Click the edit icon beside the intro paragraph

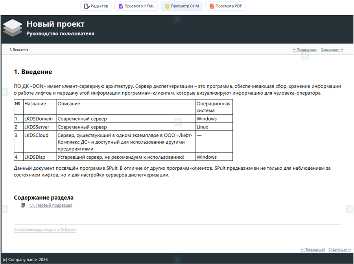[x=4, y=92]
